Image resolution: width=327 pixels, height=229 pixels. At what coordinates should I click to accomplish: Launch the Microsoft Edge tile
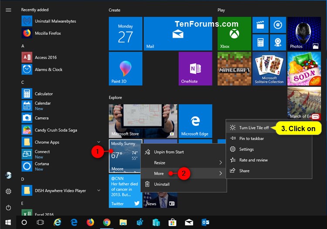195,121
